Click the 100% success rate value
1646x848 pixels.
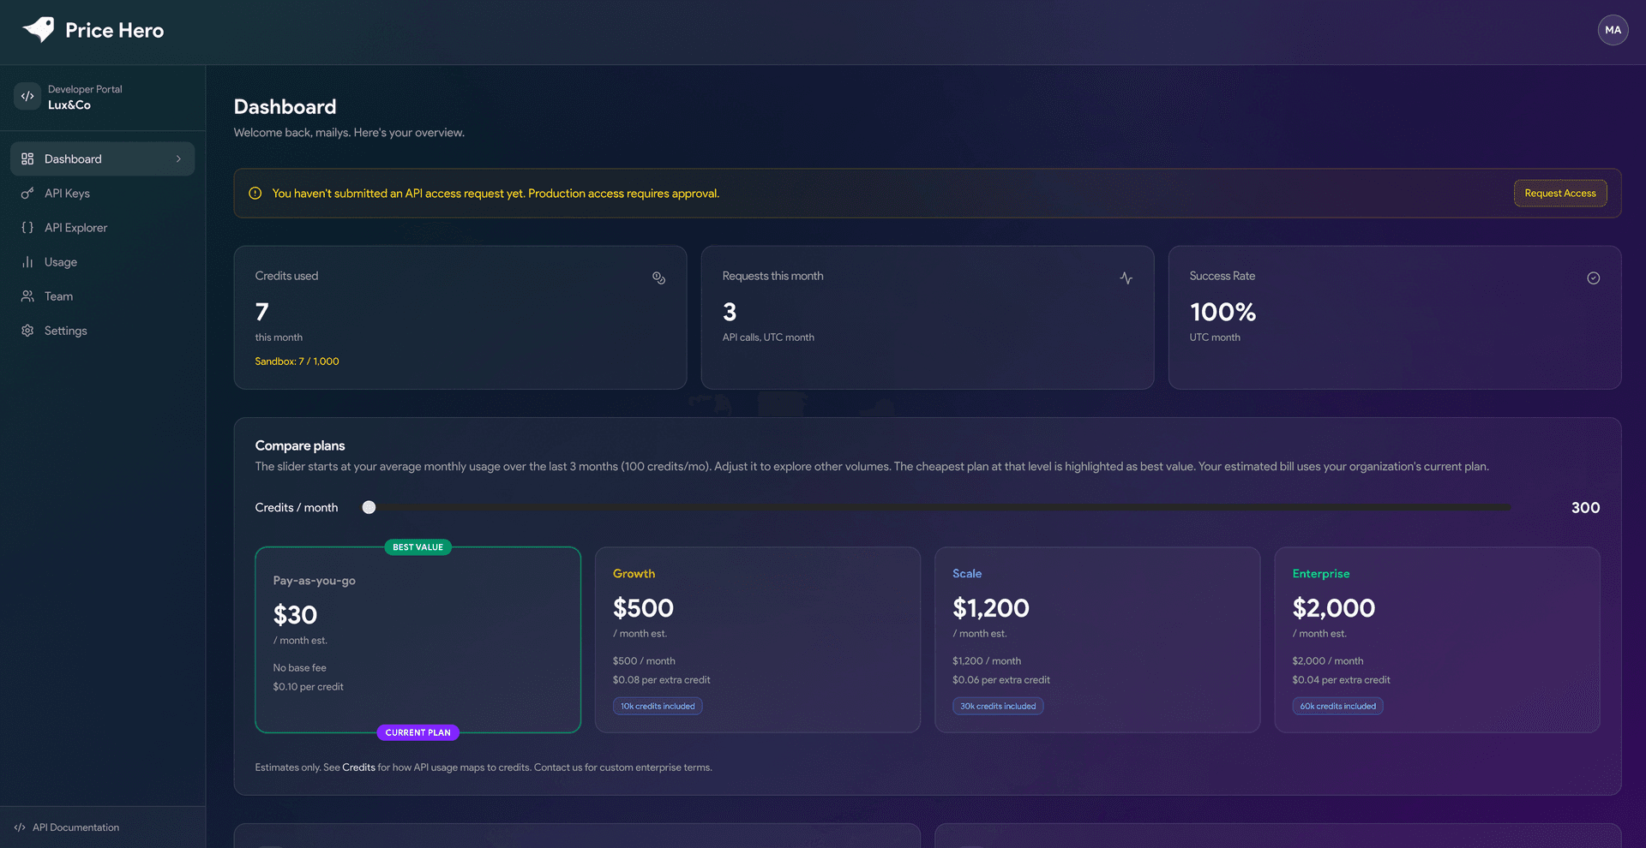point(1222,312)
